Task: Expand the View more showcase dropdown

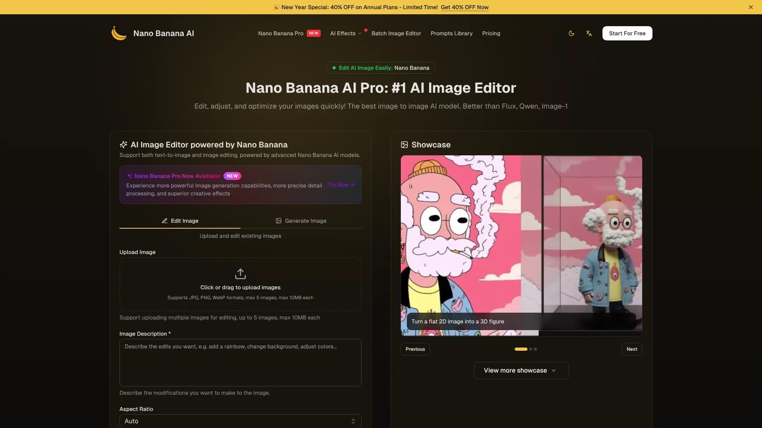Action: point(521,370)
